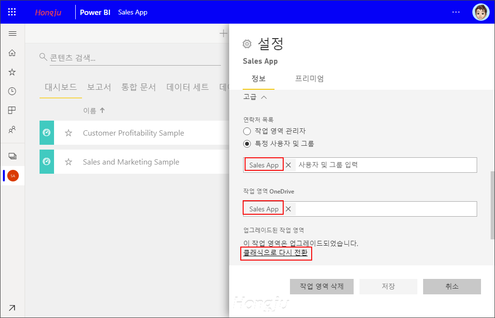Sort by name arrow
This screenshot has height=318, width=495.
(x=102, y=110)
